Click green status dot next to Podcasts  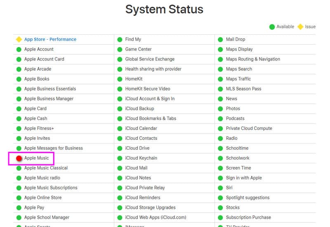(220, 119)
